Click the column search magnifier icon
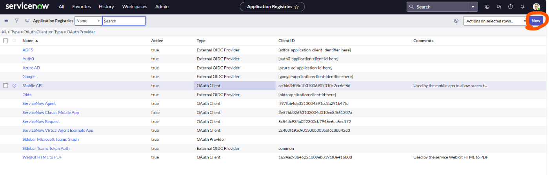549x175 pixels. [x=15, y=41]
